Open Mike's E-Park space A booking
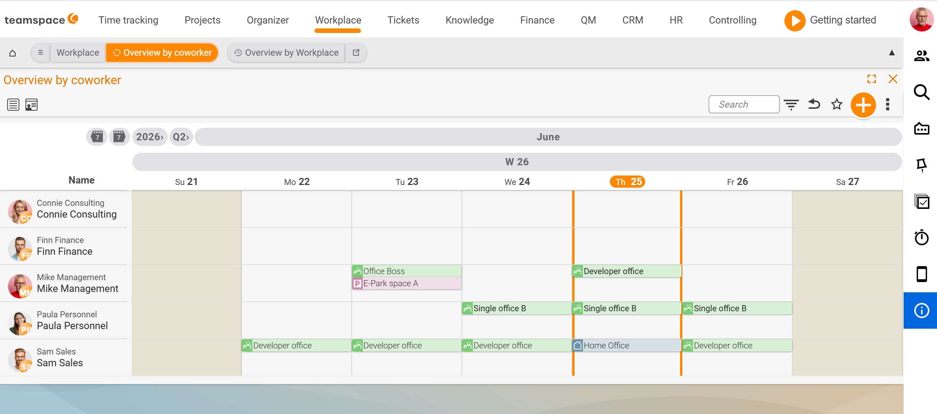 (x=406, y=283)
